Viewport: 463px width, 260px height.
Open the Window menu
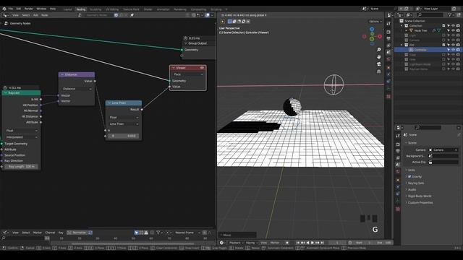coord(41,9)
